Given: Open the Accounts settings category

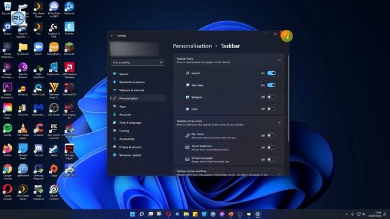Looking at the screenshot, I should [138, 114].
